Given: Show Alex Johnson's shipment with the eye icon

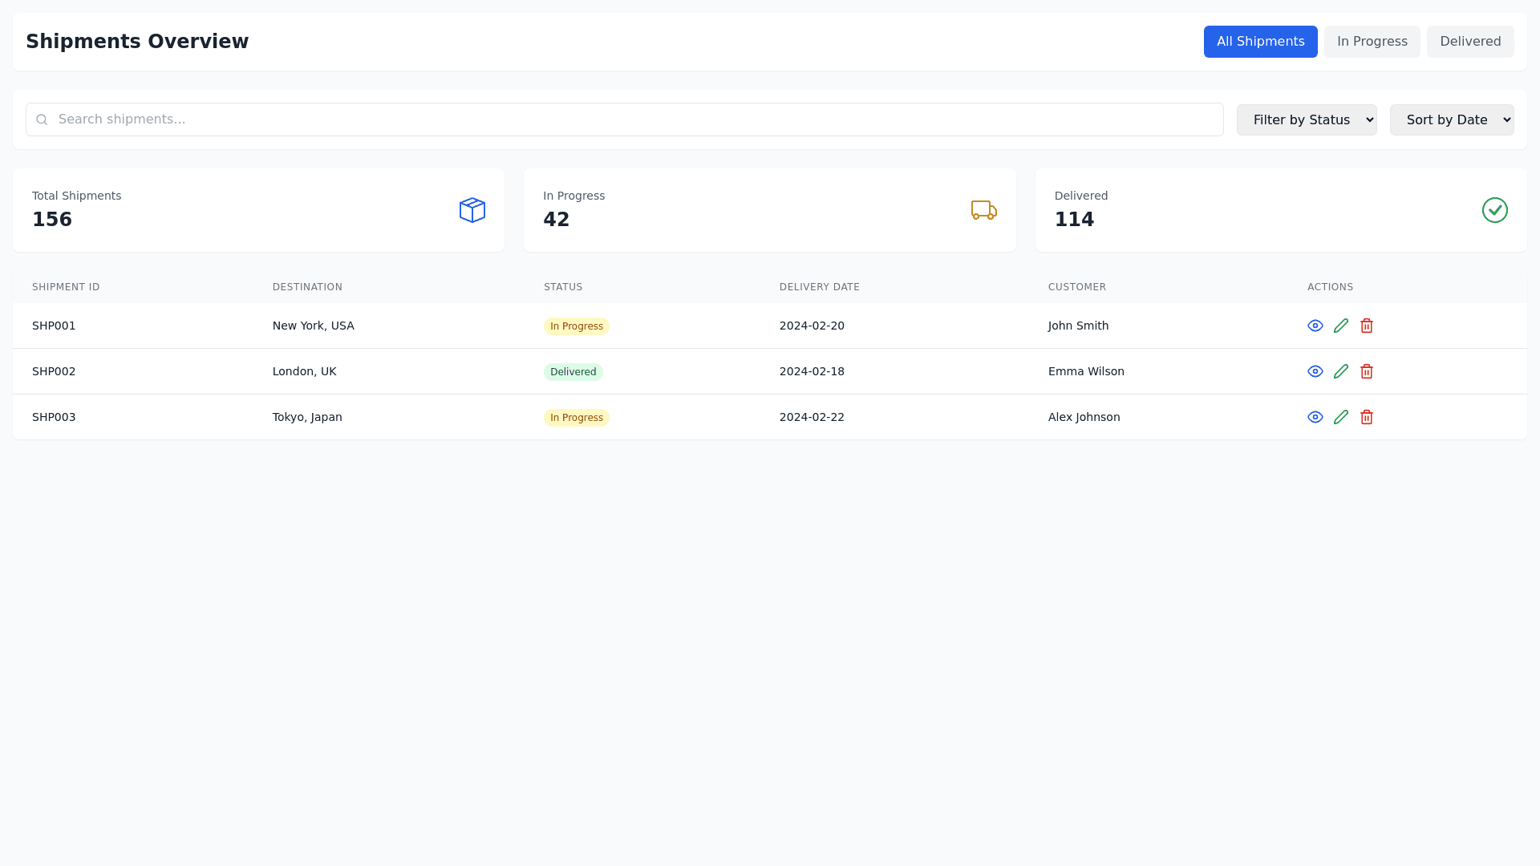Looking at the screenshot, I should coord(1315,417).
